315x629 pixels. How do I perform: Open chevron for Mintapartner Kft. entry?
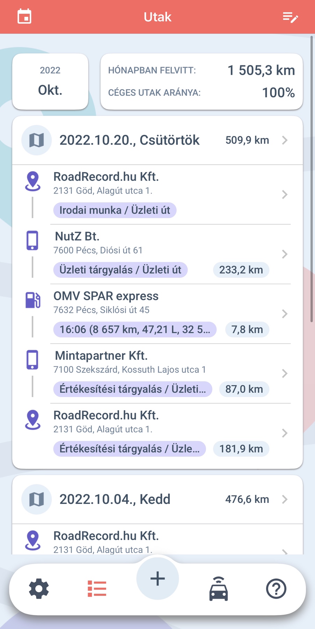285,374
